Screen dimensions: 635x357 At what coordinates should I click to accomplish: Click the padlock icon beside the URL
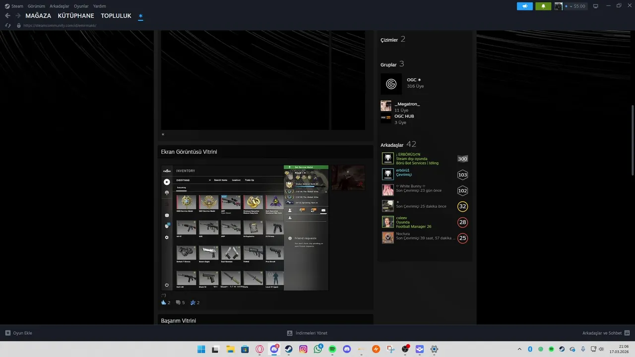click(x=19, y=25)
